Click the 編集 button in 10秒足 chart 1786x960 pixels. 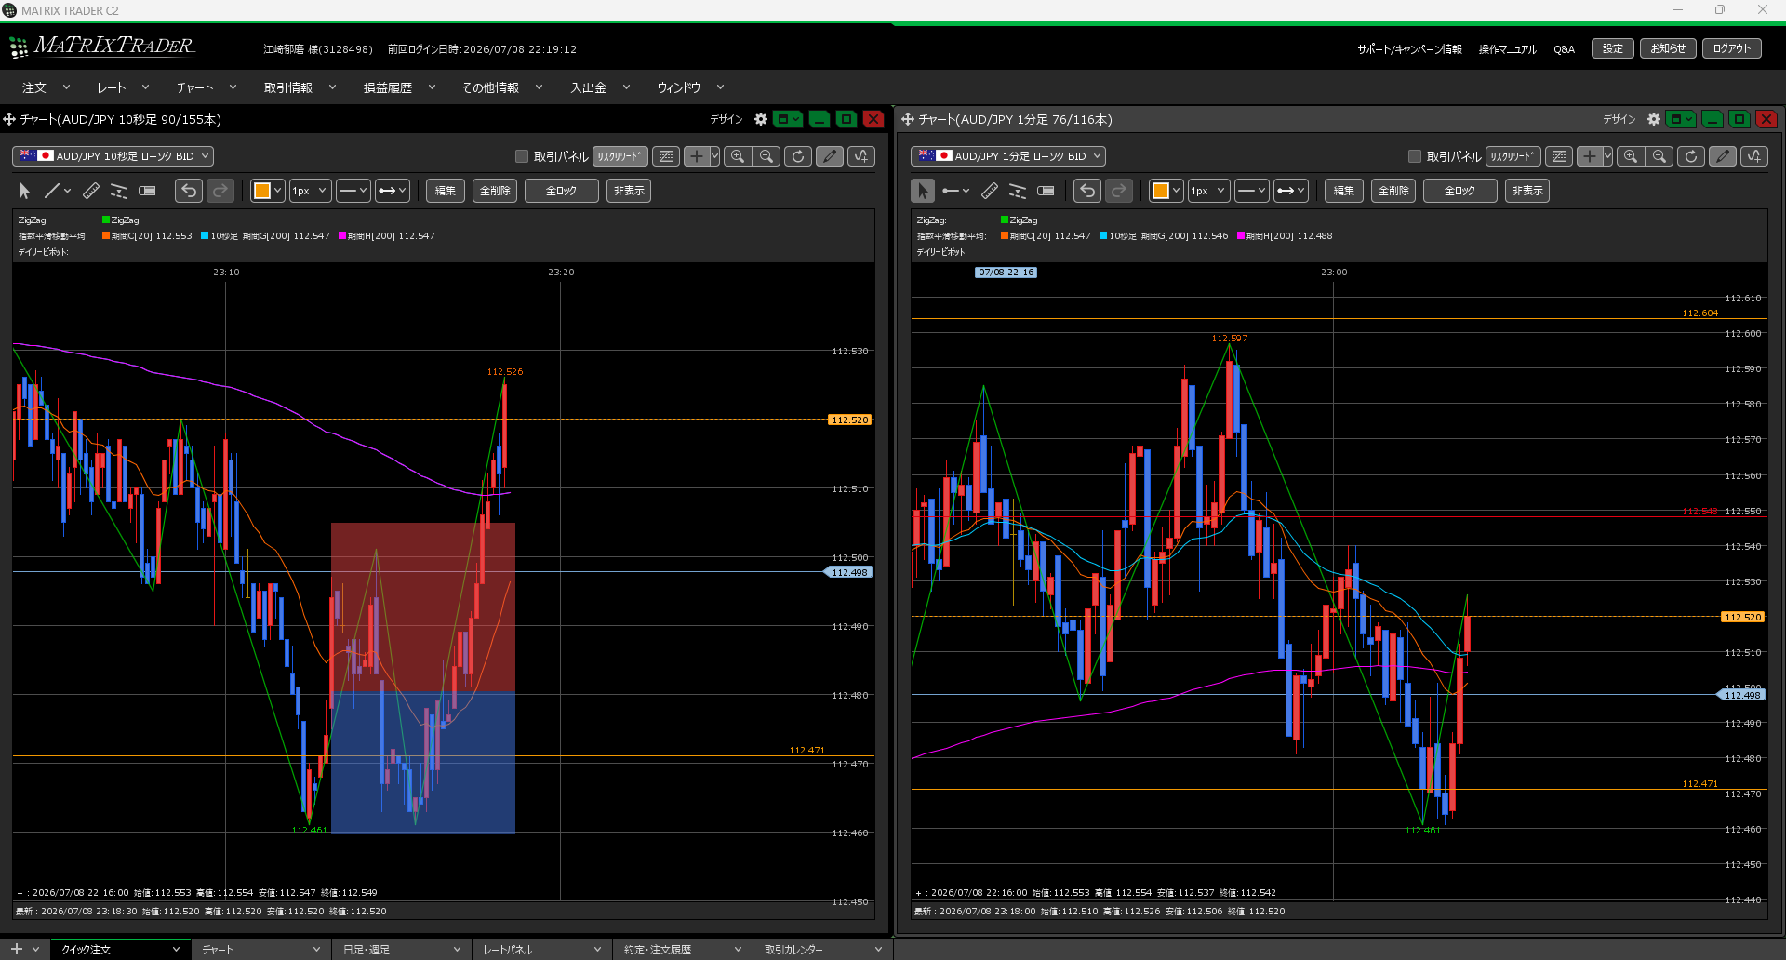coord(446,191)
